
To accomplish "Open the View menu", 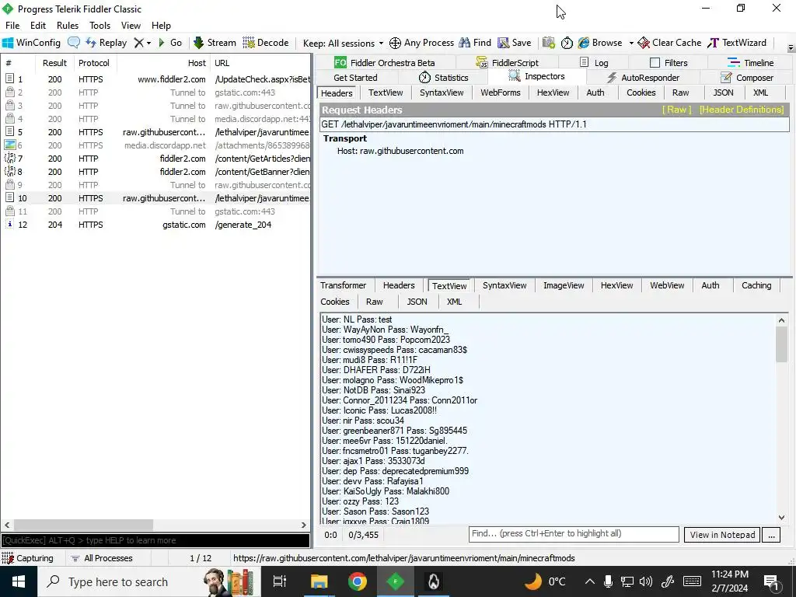I will pyautogui.click(x=131, y=26).
